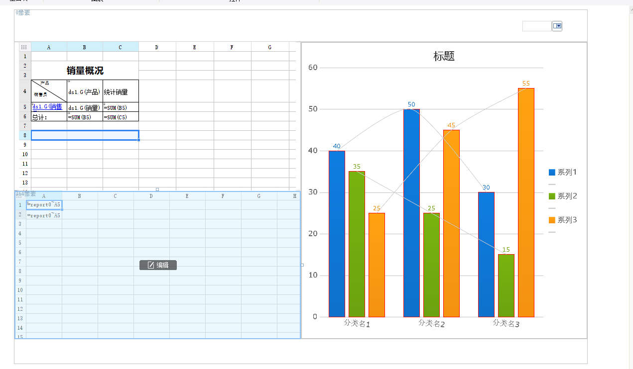Click the green 系列2 legend swatch
The image size is (633, 369).
(552, 196)
